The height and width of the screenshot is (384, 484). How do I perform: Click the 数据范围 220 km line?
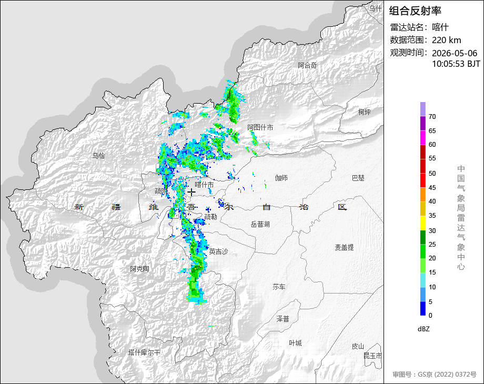pos(426,40)
